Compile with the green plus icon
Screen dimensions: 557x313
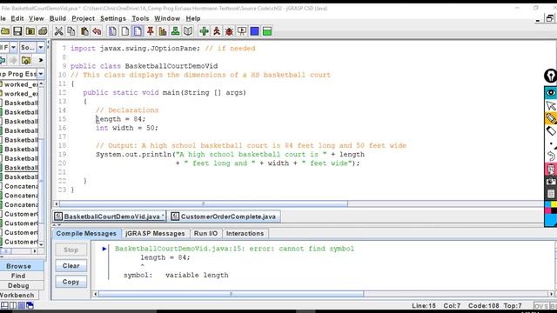(204, 31)
